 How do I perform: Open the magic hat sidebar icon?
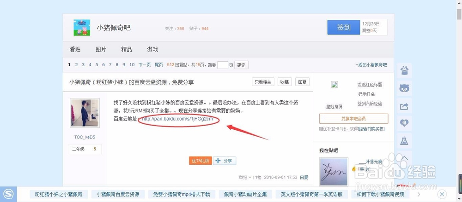tap(404, 70)
